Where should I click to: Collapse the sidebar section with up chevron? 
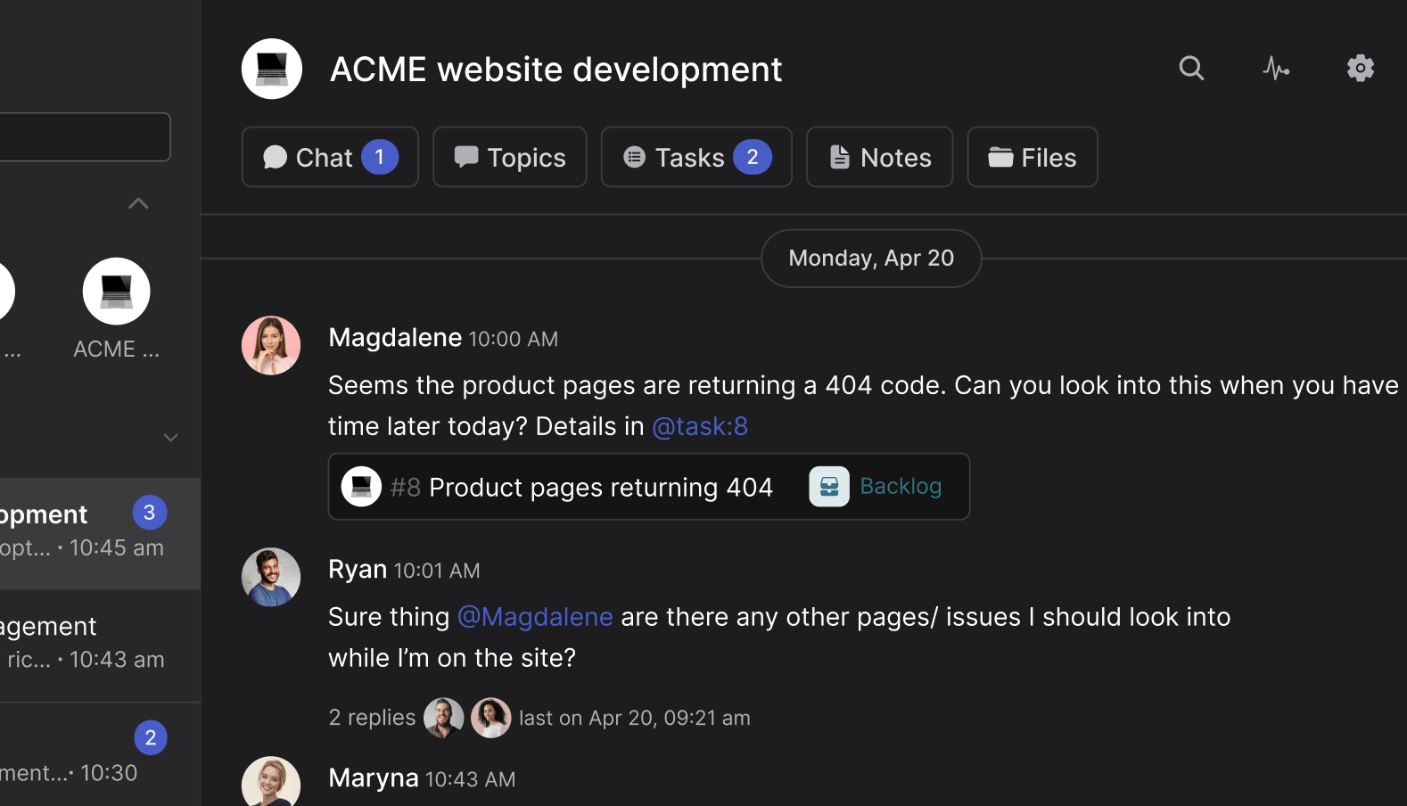pyautogui.click(x=138, y=204)
